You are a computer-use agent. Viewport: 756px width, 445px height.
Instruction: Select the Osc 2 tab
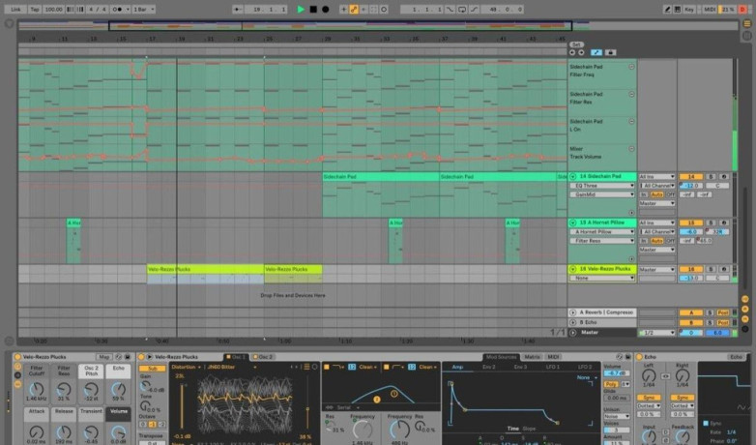(263, 357)
